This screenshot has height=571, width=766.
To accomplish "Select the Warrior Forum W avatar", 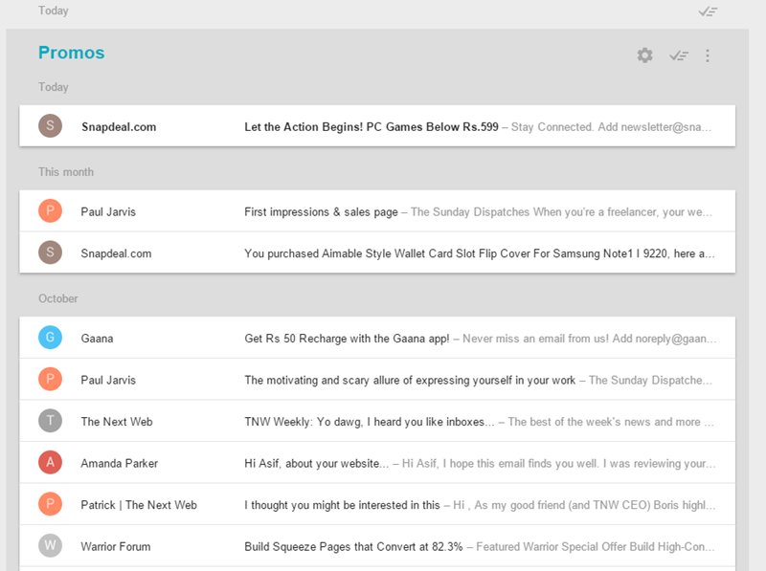I will point(51,545).
